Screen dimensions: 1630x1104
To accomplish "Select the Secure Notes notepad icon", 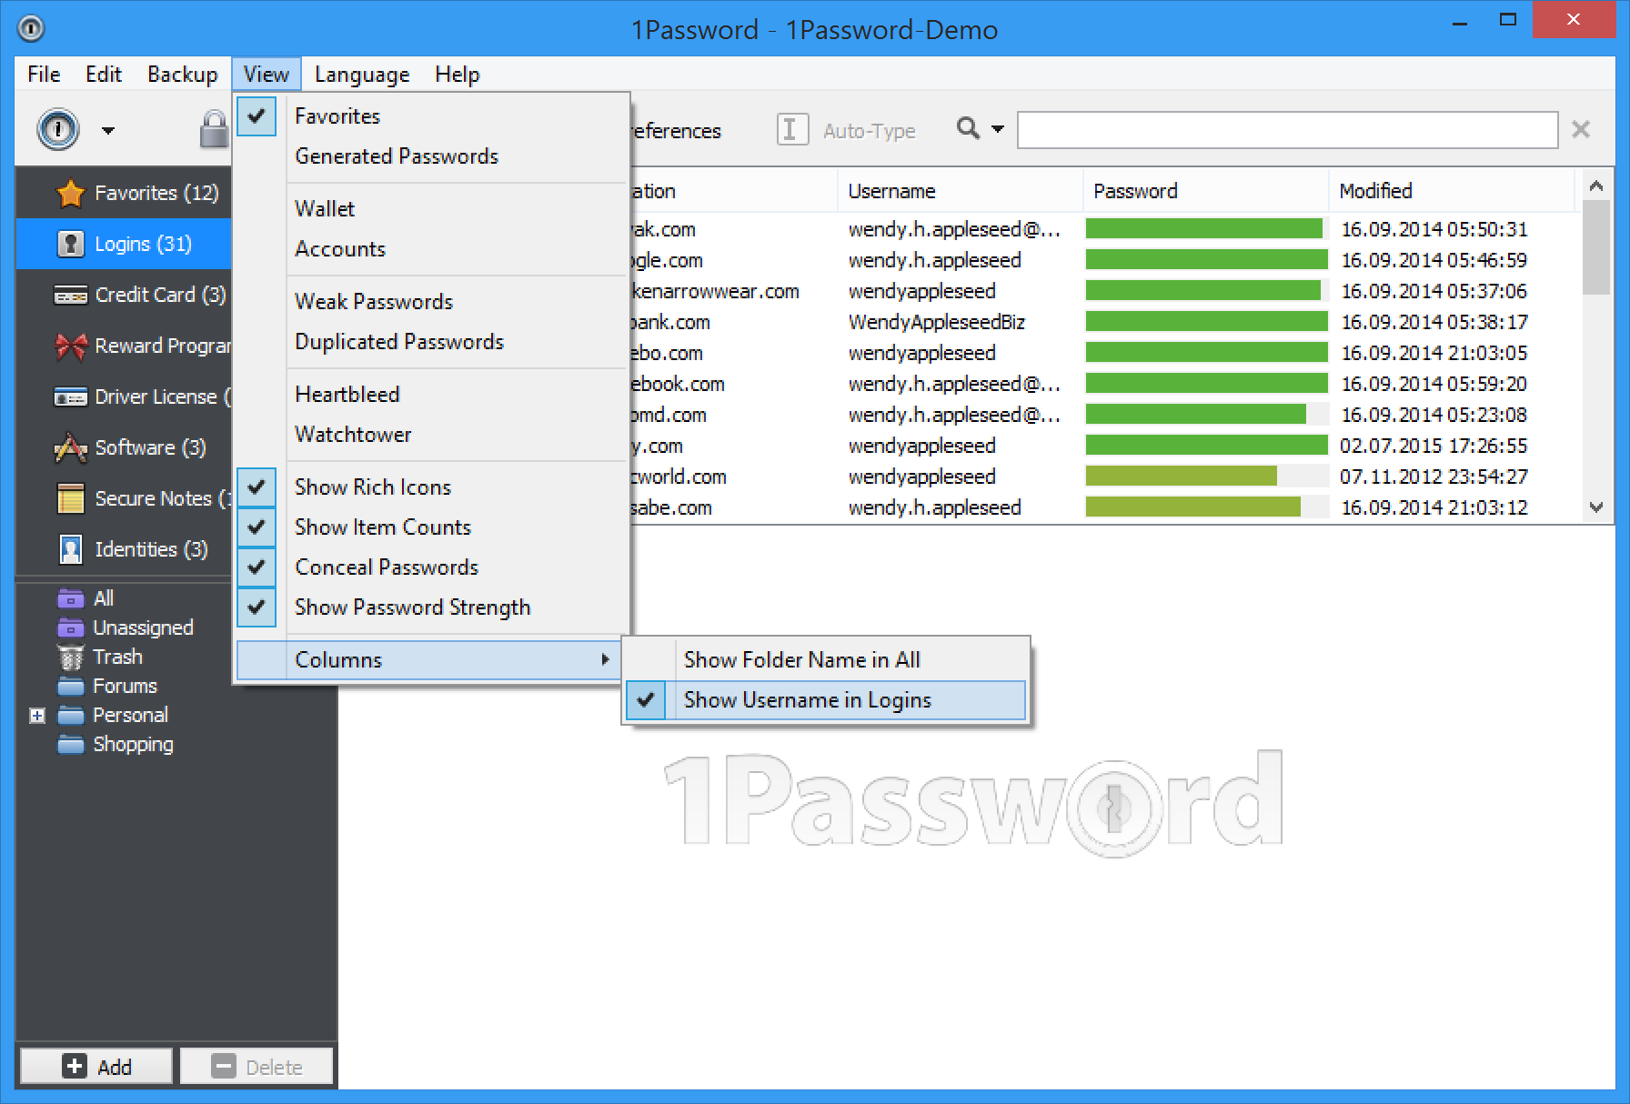I will click(70, 498).
